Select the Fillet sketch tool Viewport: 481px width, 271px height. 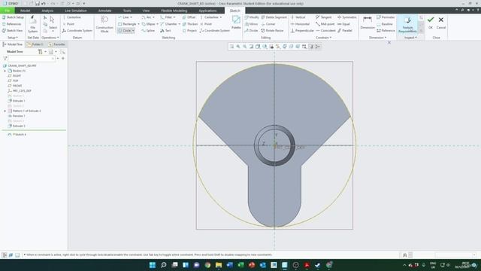(x=166, y=17)
